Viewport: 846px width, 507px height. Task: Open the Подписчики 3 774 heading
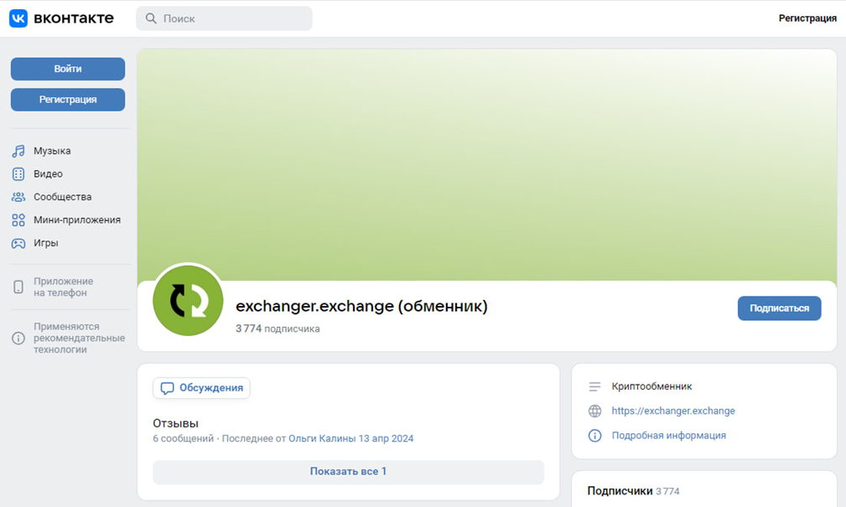(633, 491)
